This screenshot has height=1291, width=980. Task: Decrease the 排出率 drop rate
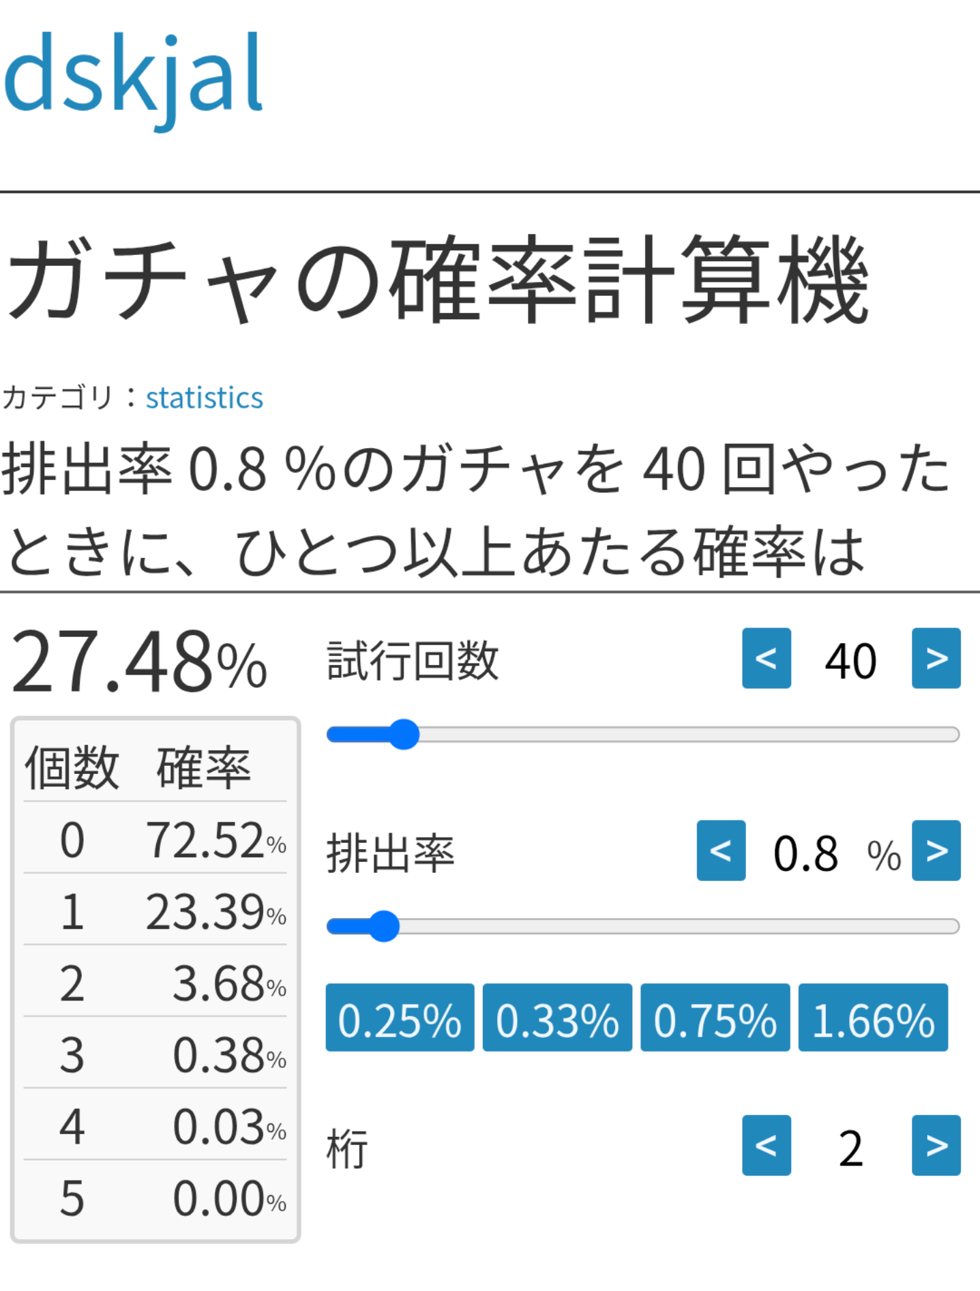(720, 850)
